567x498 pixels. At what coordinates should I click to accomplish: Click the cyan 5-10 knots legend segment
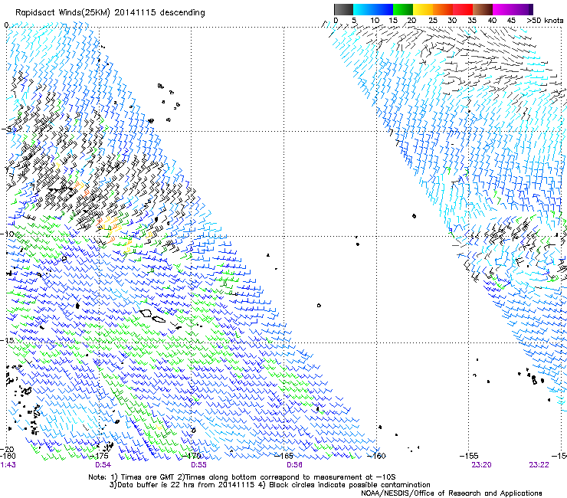point(362,9)
